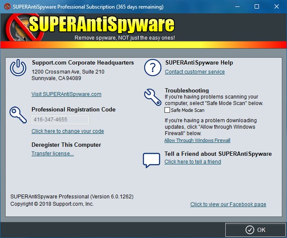Viewport: 287px width, 238px height.
Task: Click the app icon in title bar
Action: click(x=6, y=7)
